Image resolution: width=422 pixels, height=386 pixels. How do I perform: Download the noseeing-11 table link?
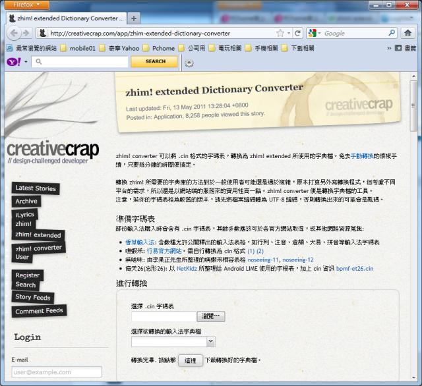[x=263, y=260]
